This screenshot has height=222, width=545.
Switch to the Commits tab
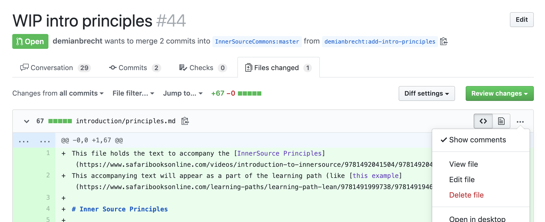click(135, 68)
